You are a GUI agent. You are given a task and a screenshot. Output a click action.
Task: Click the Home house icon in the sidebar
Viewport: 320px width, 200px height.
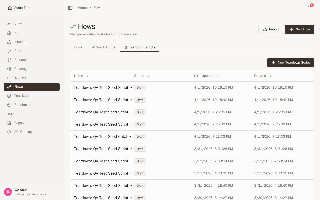click(x=9, y=33)
